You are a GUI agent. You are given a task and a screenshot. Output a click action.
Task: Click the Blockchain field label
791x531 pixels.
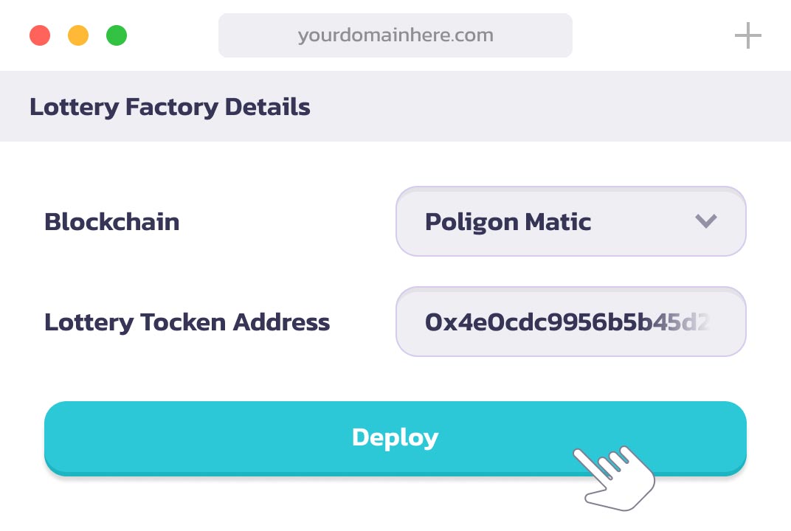(x=112, y=221)
